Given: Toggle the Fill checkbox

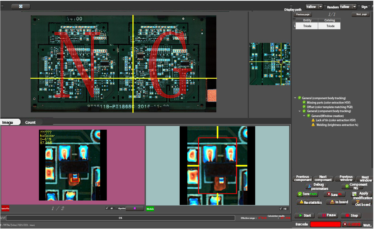Looking at the screenshot, I should tap(281, 209).
